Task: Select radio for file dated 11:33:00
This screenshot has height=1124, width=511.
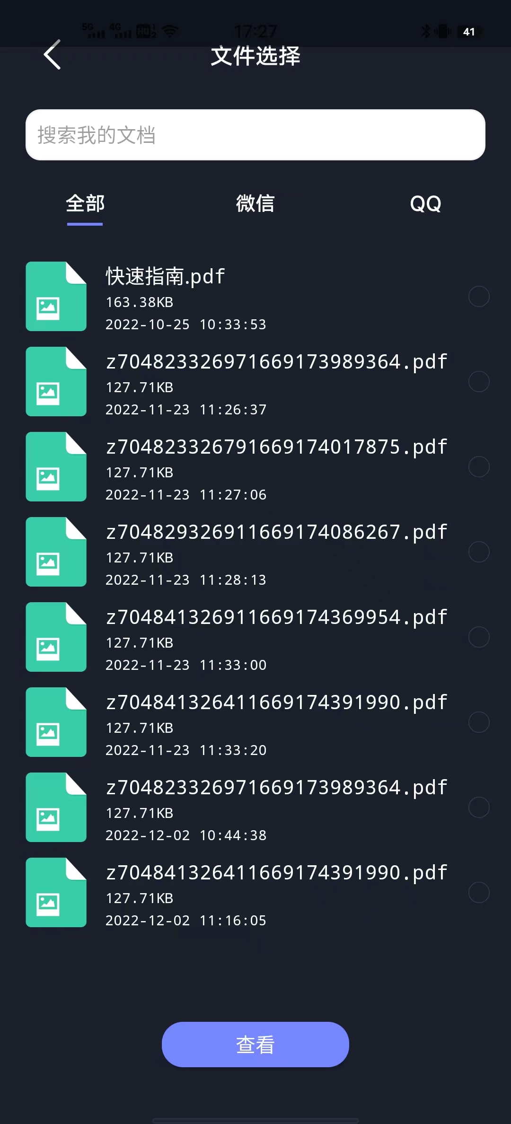Action: click(x=479, y=637)
